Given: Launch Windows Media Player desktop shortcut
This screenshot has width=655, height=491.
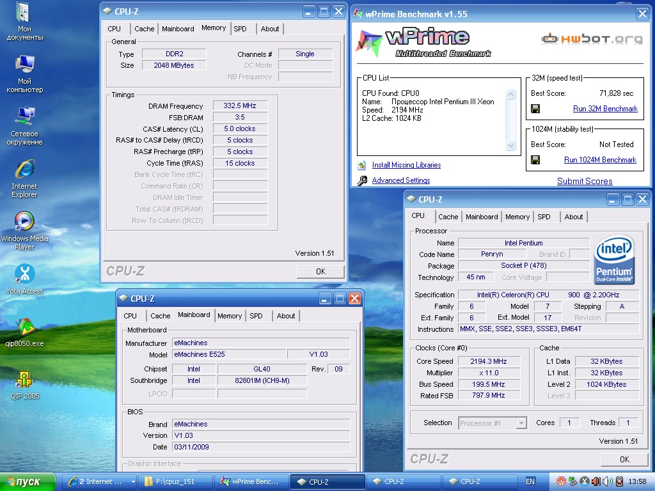Looking at the screenshot, I should (x=24, y=231).
